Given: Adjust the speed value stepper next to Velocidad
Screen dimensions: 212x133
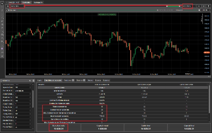Looking at the screenshot, I should click(x=210, y=10).
